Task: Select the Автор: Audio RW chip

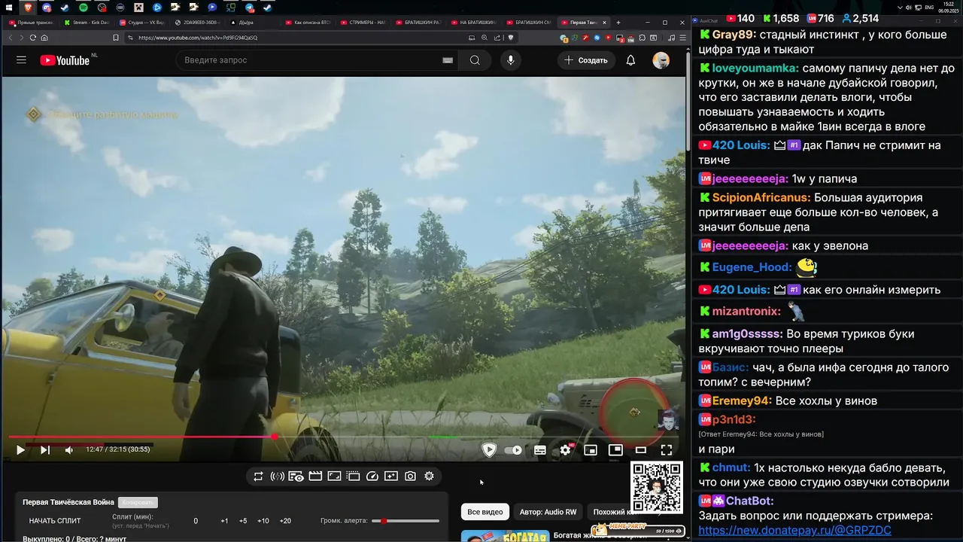Action: (x=548, y=512)
